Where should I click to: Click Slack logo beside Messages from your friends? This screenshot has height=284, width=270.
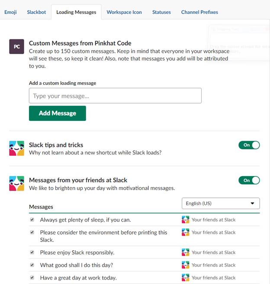[16, 184]
